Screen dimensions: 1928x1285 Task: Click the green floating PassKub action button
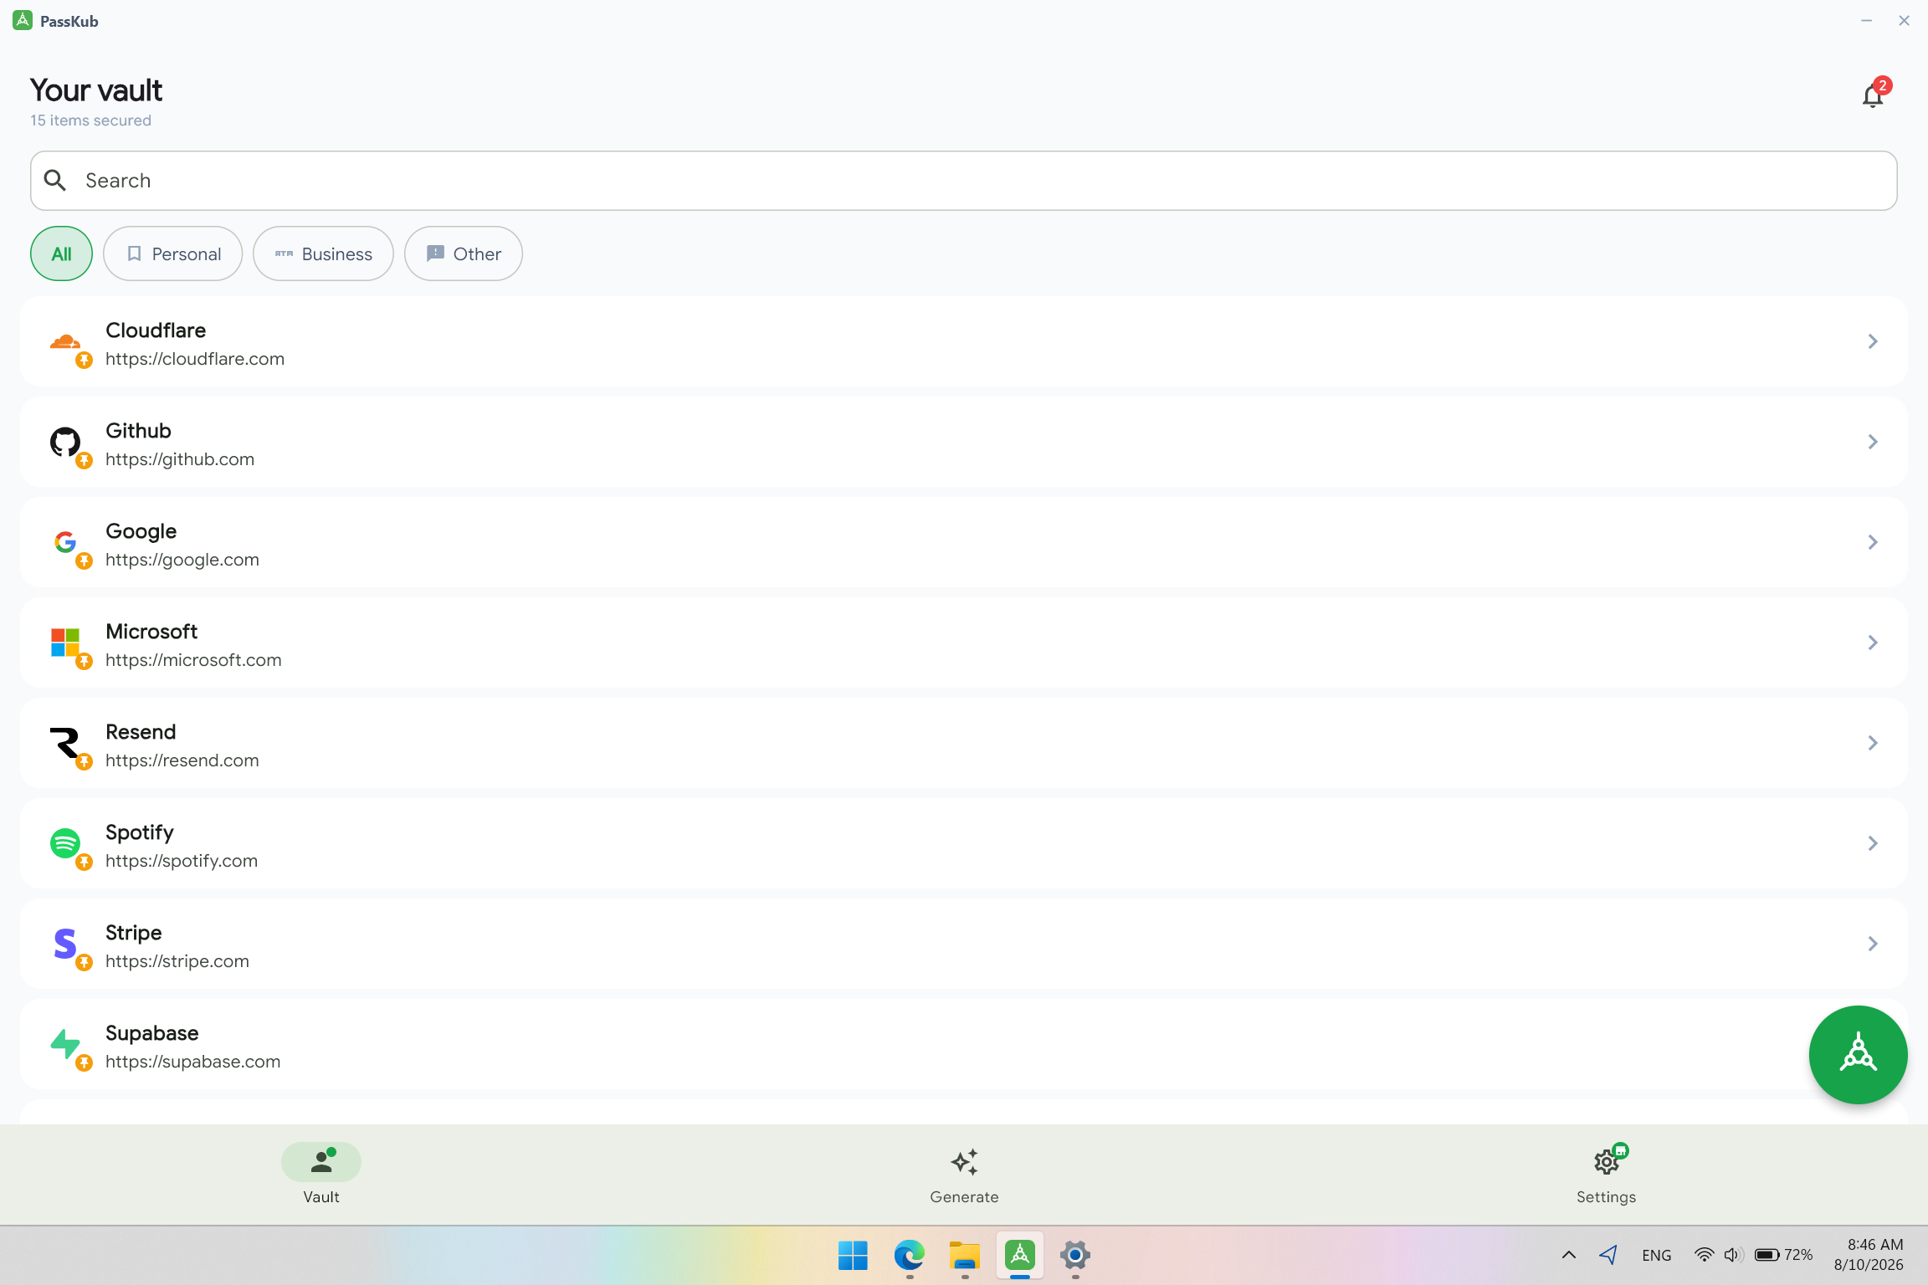click(x=1858, y=1054)
